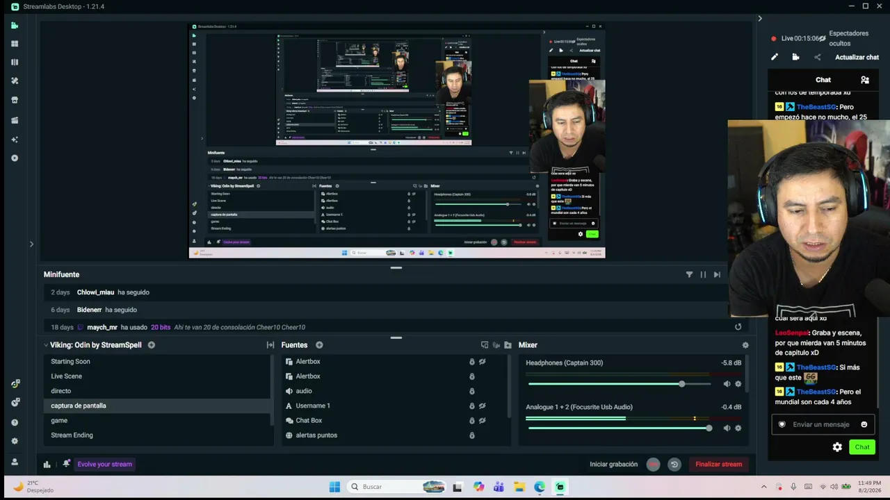Open the share stream icon above chat
890x500 pixels.
click(818, 57)
